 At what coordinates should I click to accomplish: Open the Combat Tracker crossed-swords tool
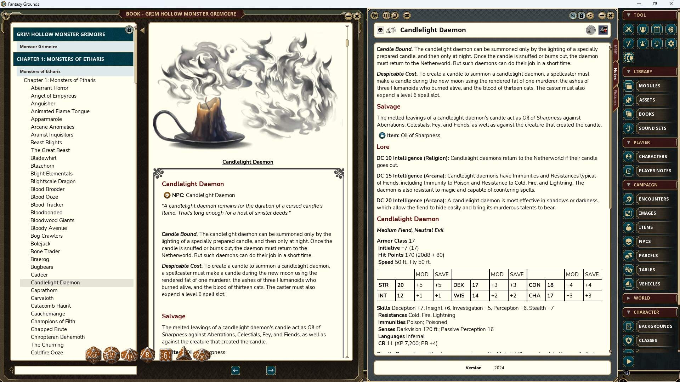[629, 29]
